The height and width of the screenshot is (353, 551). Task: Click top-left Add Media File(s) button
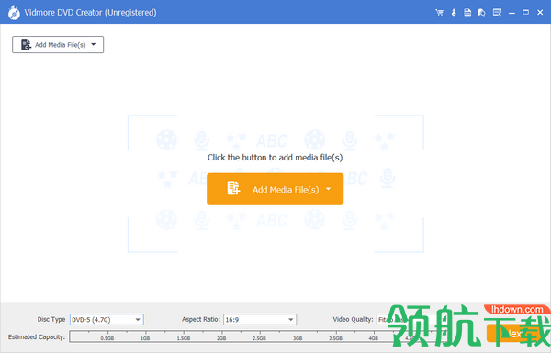coord(58,45)
